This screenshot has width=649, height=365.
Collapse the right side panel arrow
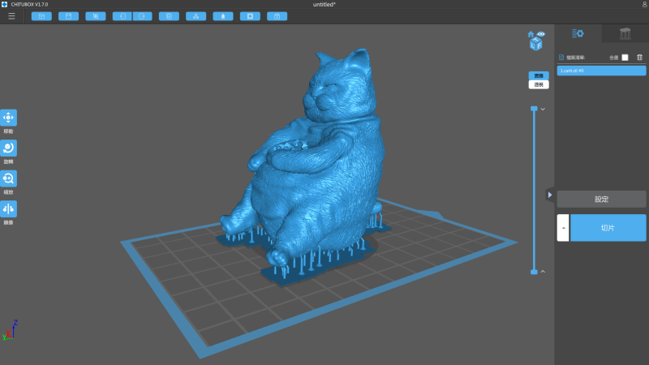[x=549, y=195]
